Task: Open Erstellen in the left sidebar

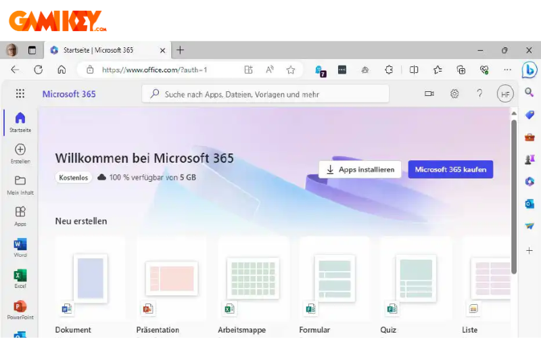Action: [20, 153]
